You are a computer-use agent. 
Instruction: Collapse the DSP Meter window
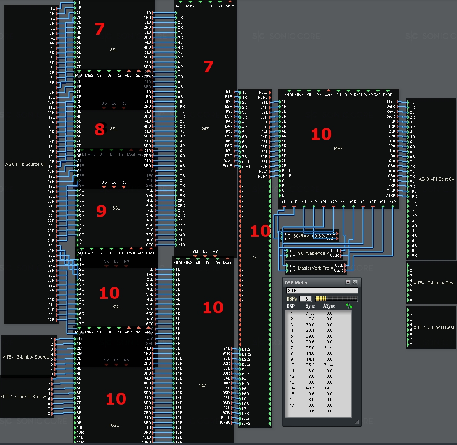tap(348, 282)
